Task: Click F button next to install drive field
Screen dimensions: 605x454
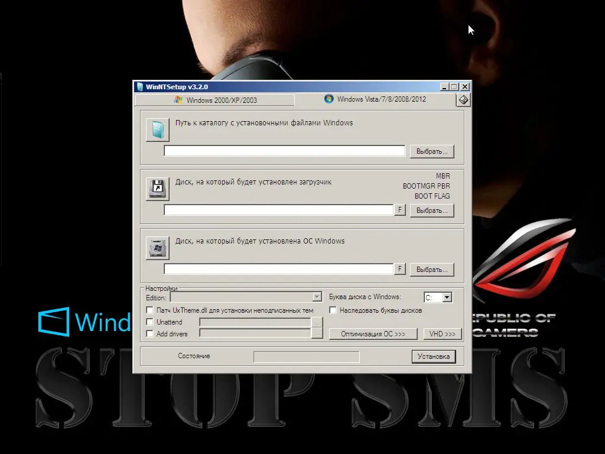Action: [x=400, y=269]
